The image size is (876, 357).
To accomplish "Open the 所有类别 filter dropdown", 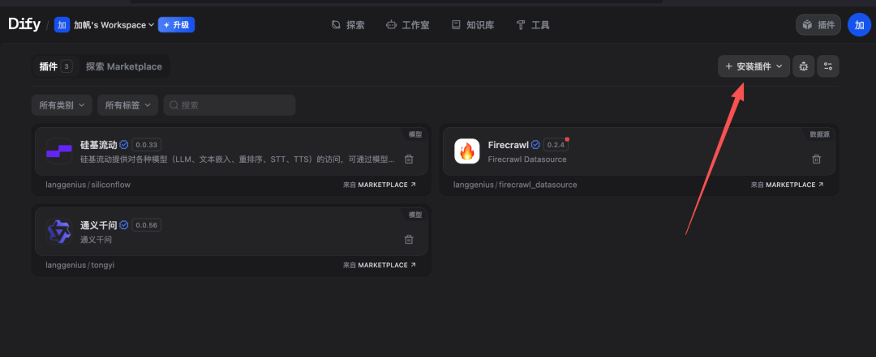I will click(62, 105).
